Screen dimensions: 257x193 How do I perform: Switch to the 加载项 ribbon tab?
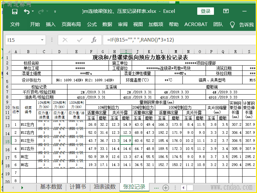(x=156, y=24)
